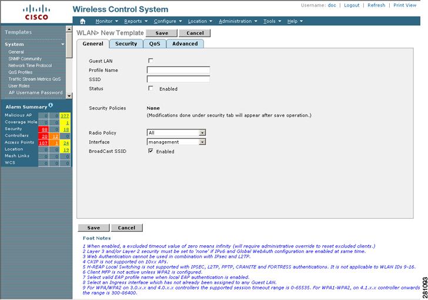Click the Templates sidebar heading
This screenshot has width=428, height=300.
point(18,32)
